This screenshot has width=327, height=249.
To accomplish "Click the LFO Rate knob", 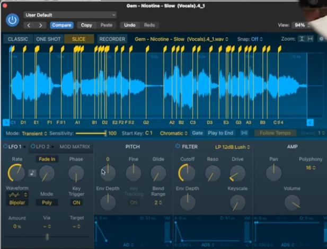I will tap(16, 173).
